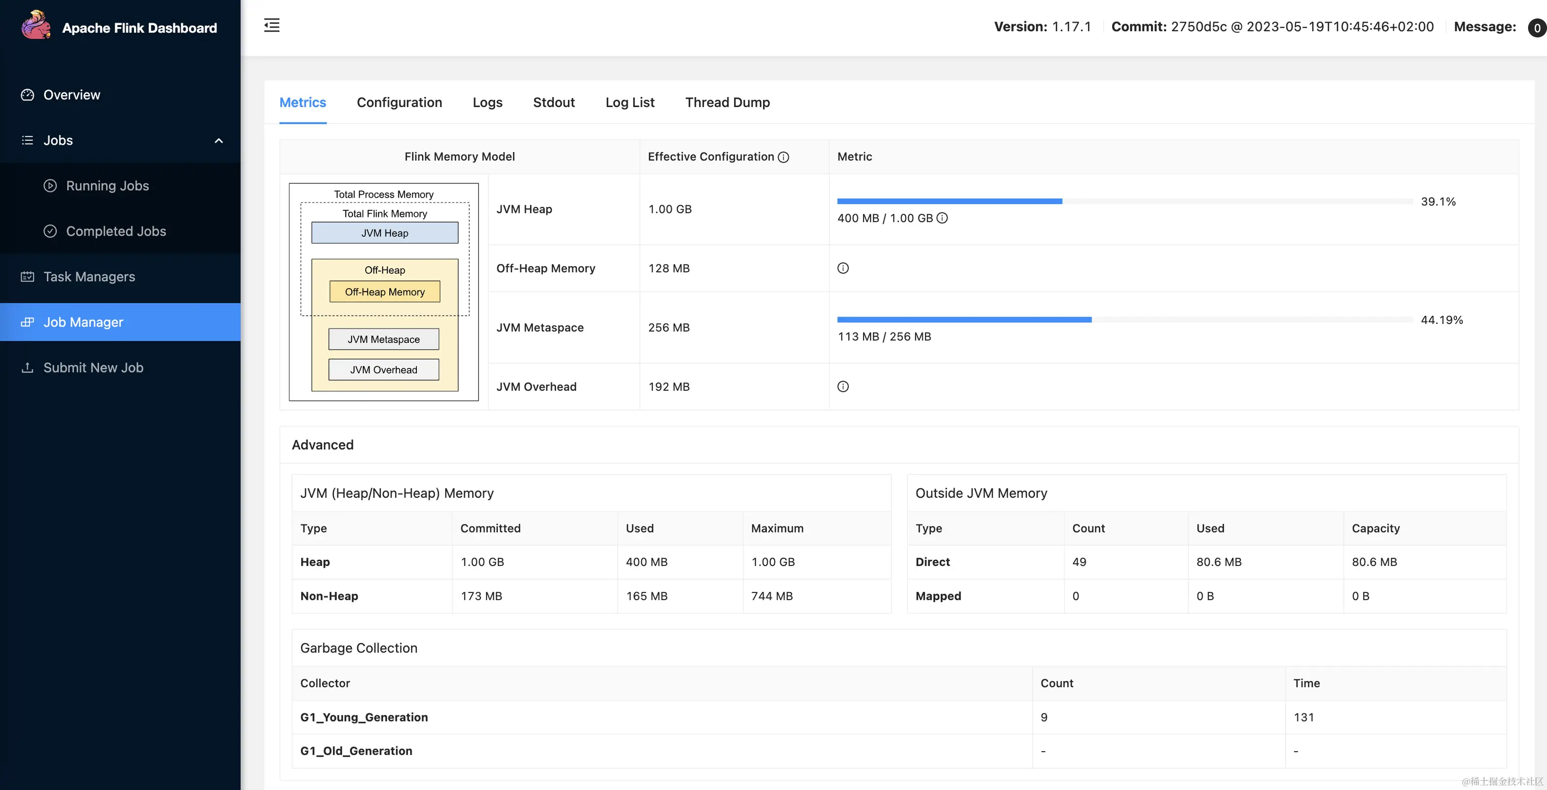Click the Advanced section heading
Image resolution: width=1547 pixels, height=790 pixels.
[322, 445]
